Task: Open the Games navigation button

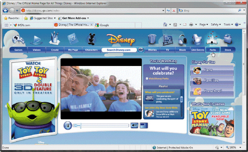Action: 18,50
